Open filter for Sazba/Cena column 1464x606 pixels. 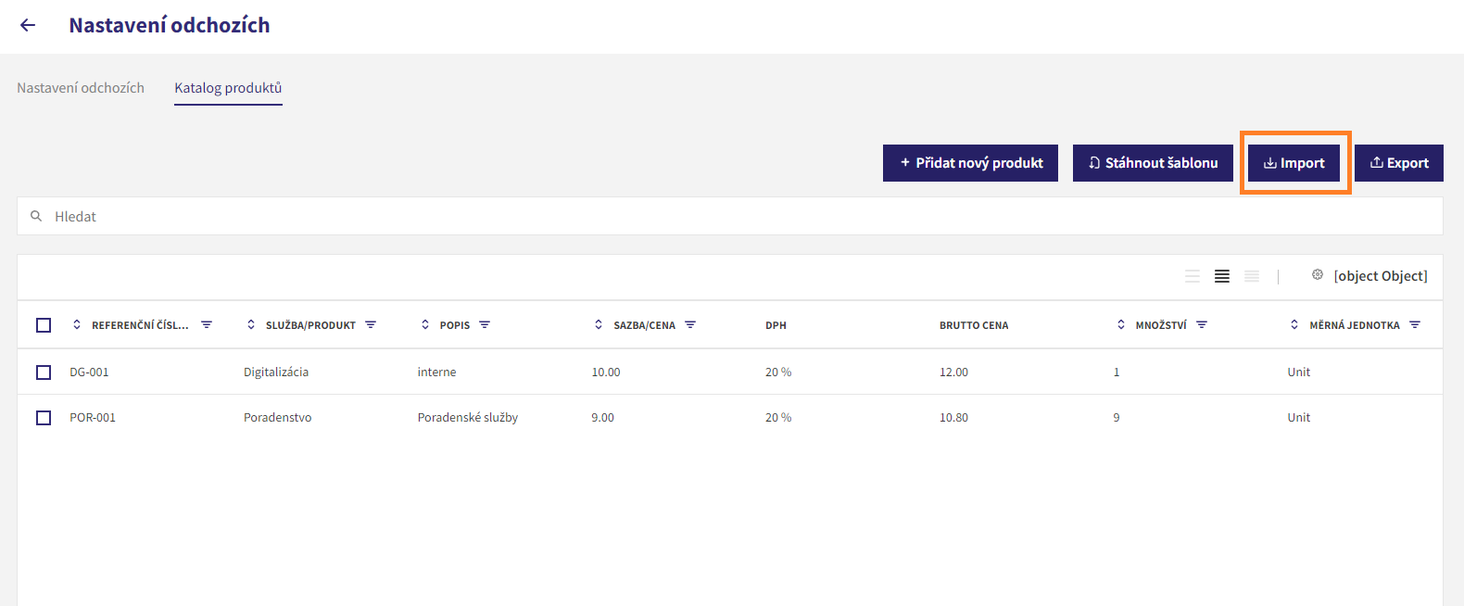tap(690, 325)
